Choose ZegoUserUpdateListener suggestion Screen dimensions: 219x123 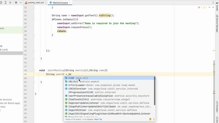(109, 103)
